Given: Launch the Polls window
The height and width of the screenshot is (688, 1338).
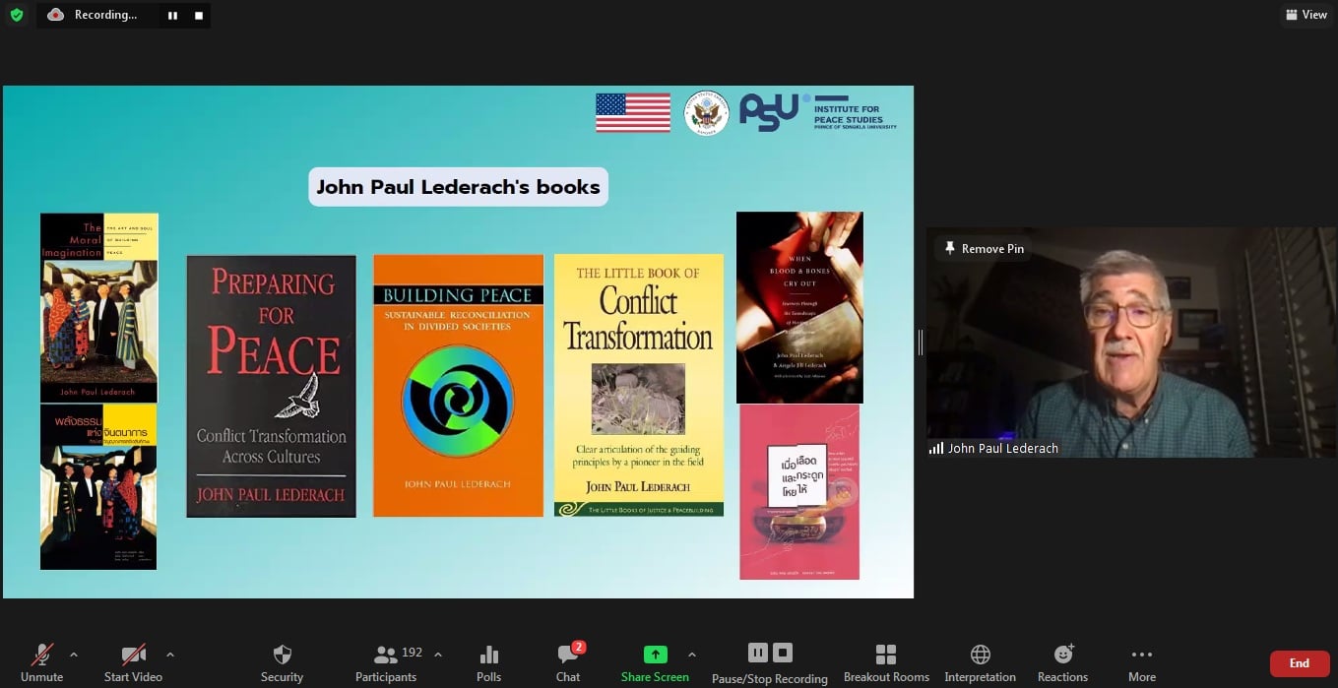Looking at the screenshot, I should [488, 663].
